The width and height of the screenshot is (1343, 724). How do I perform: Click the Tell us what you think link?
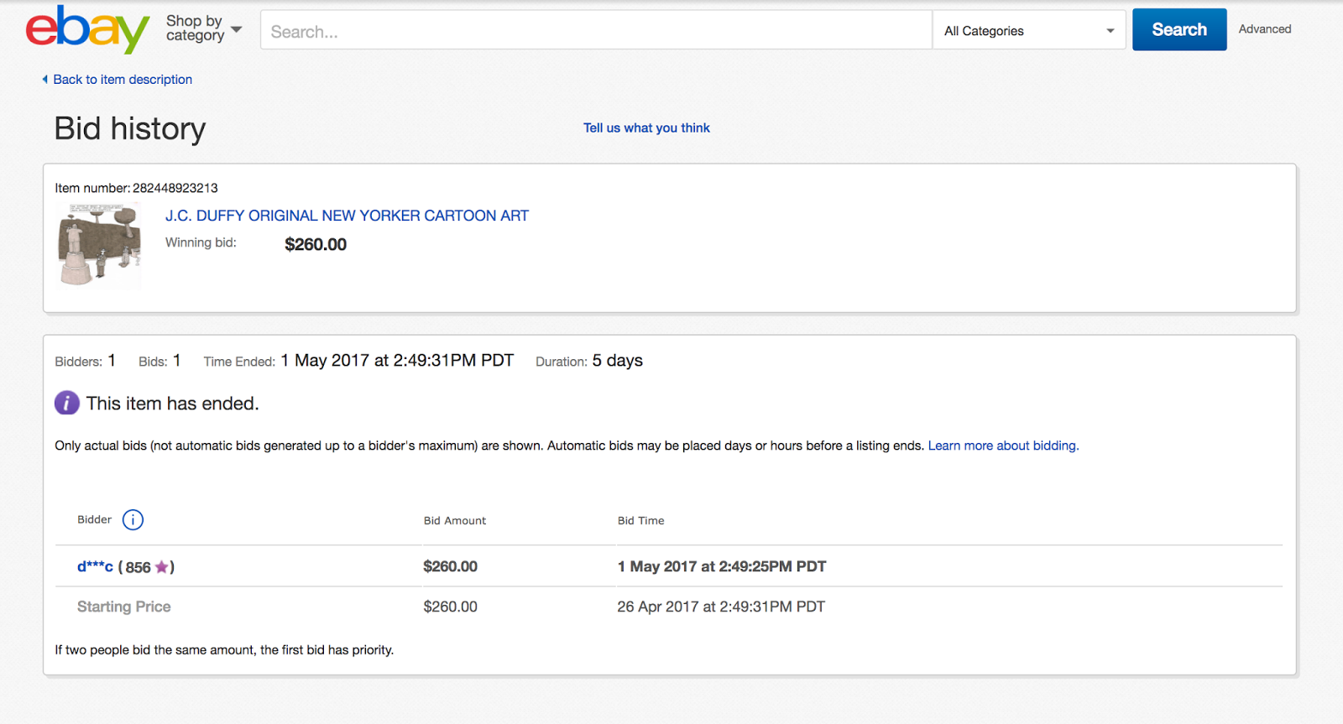(646, 128)
